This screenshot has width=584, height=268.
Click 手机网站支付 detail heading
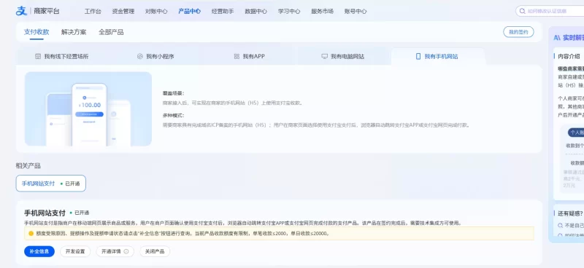point(45,213)
